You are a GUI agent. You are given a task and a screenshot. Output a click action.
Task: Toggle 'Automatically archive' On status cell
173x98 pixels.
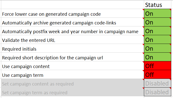(x=157, y=22)
